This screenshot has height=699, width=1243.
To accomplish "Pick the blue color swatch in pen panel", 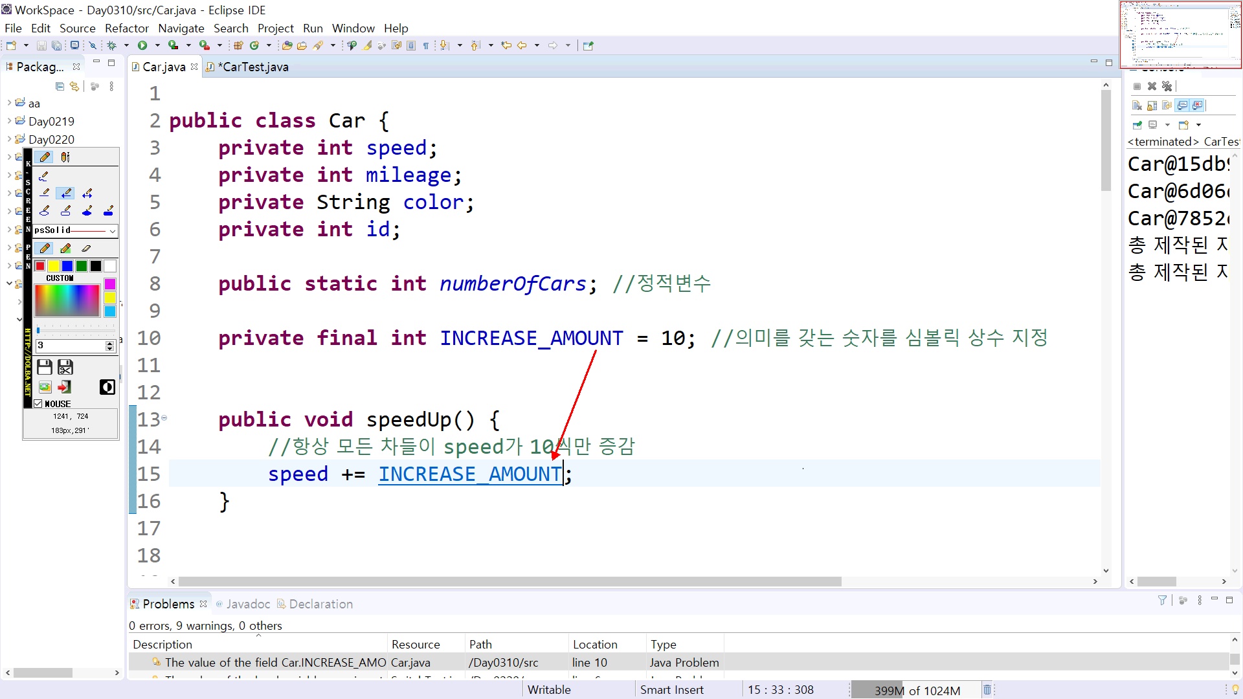I will 67,266.
